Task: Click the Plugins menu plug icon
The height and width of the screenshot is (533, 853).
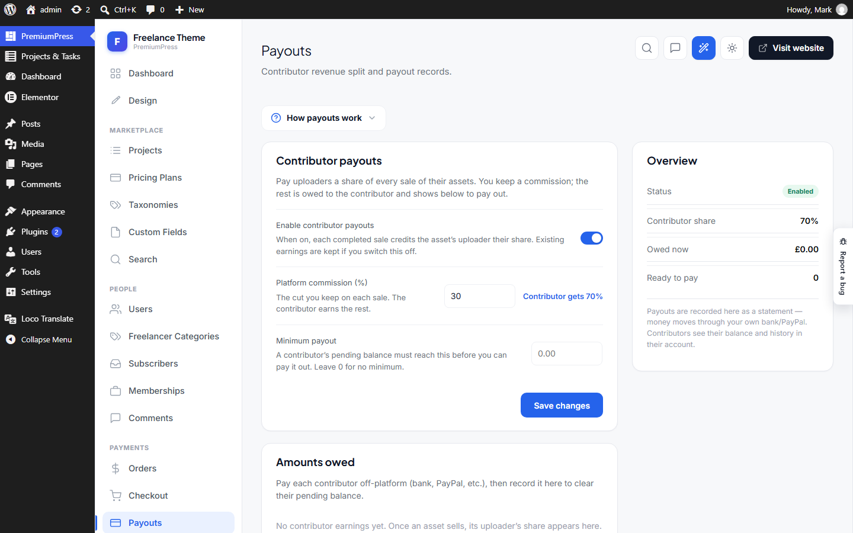Action: pos(10,232)
